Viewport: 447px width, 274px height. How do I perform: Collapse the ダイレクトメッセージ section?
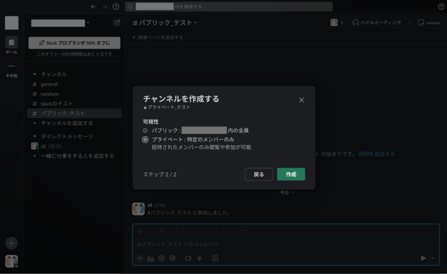[x=35, y=136]
